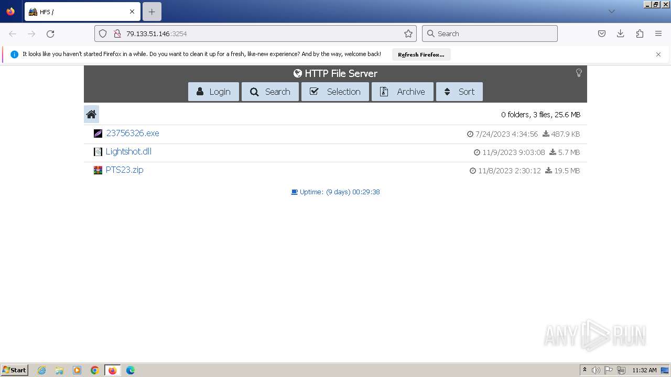Image resolution: width=671 pixels, height=377 pixels.
Task: Go forward one page
Action: [x=31, y=34]
